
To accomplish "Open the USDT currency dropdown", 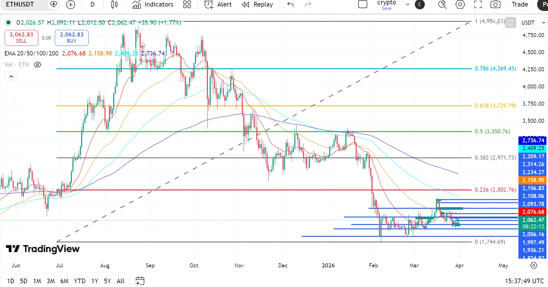I will [533, 23].
